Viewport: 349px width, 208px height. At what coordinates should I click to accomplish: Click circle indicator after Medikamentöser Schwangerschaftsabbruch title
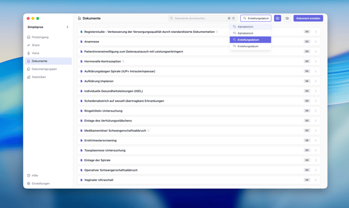point(148,130)
